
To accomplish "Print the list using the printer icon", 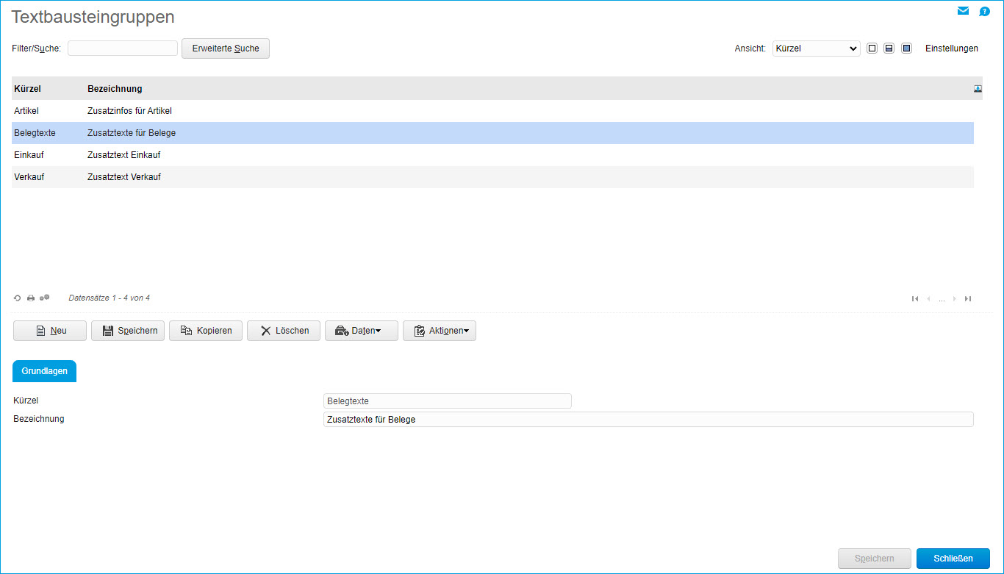I will (x=31, y=298).
